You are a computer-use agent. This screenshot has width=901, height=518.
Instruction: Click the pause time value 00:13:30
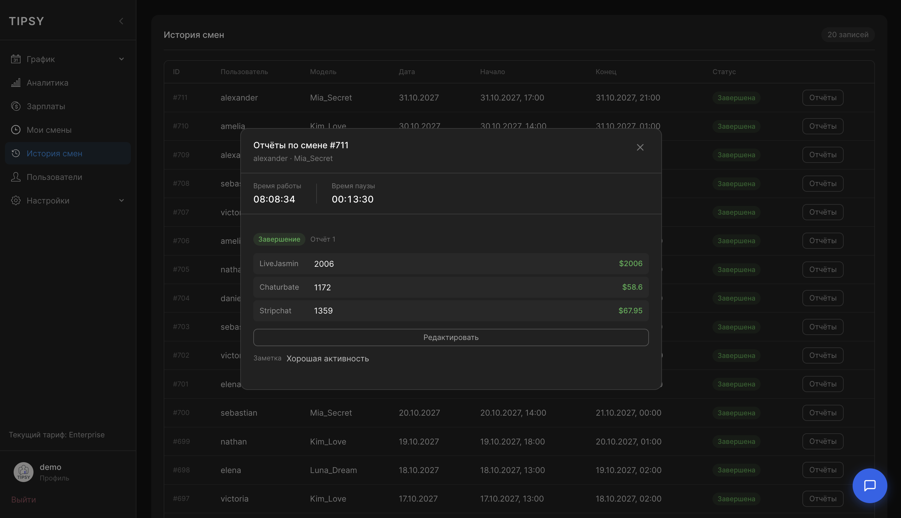pos(353,199)
